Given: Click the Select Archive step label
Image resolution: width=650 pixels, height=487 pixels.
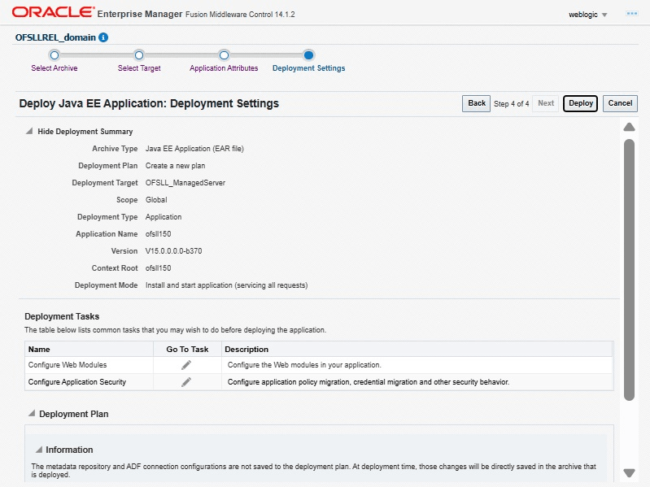Looking at the screenshot, I should coord(55,68).
